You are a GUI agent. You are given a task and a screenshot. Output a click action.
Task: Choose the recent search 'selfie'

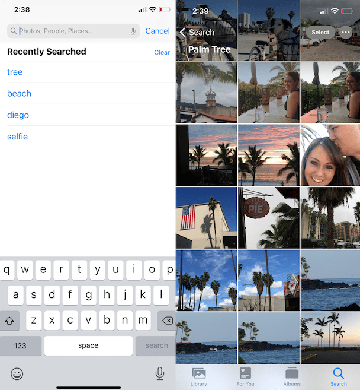pos(18,137)
